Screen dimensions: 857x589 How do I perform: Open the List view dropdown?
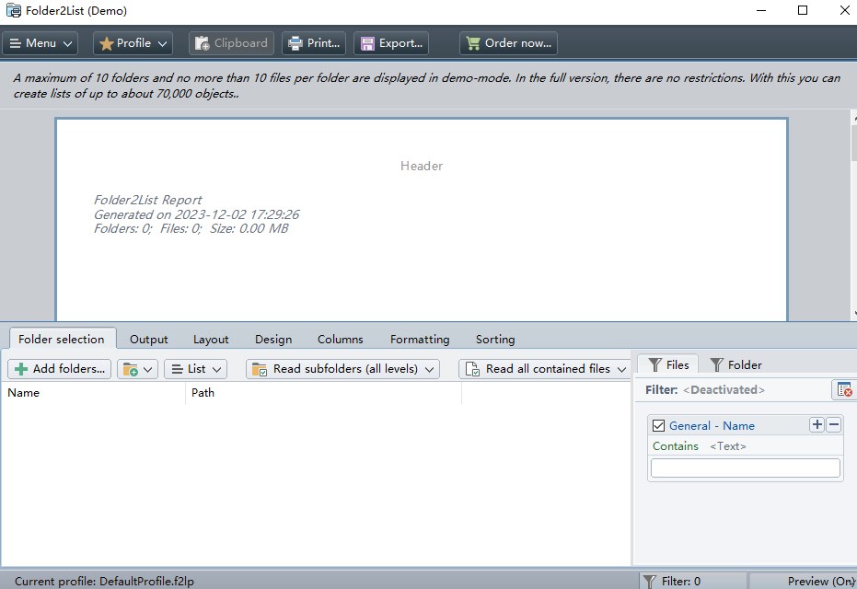point(195,369)
